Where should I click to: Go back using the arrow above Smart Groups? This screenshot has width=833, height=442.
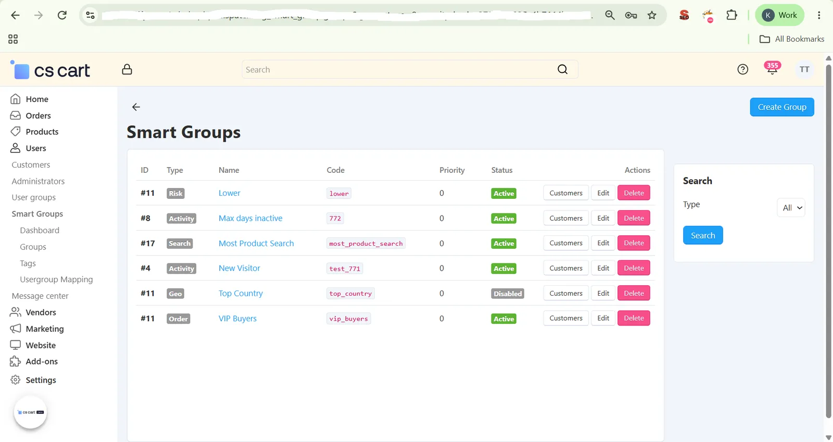coord(136,107)
